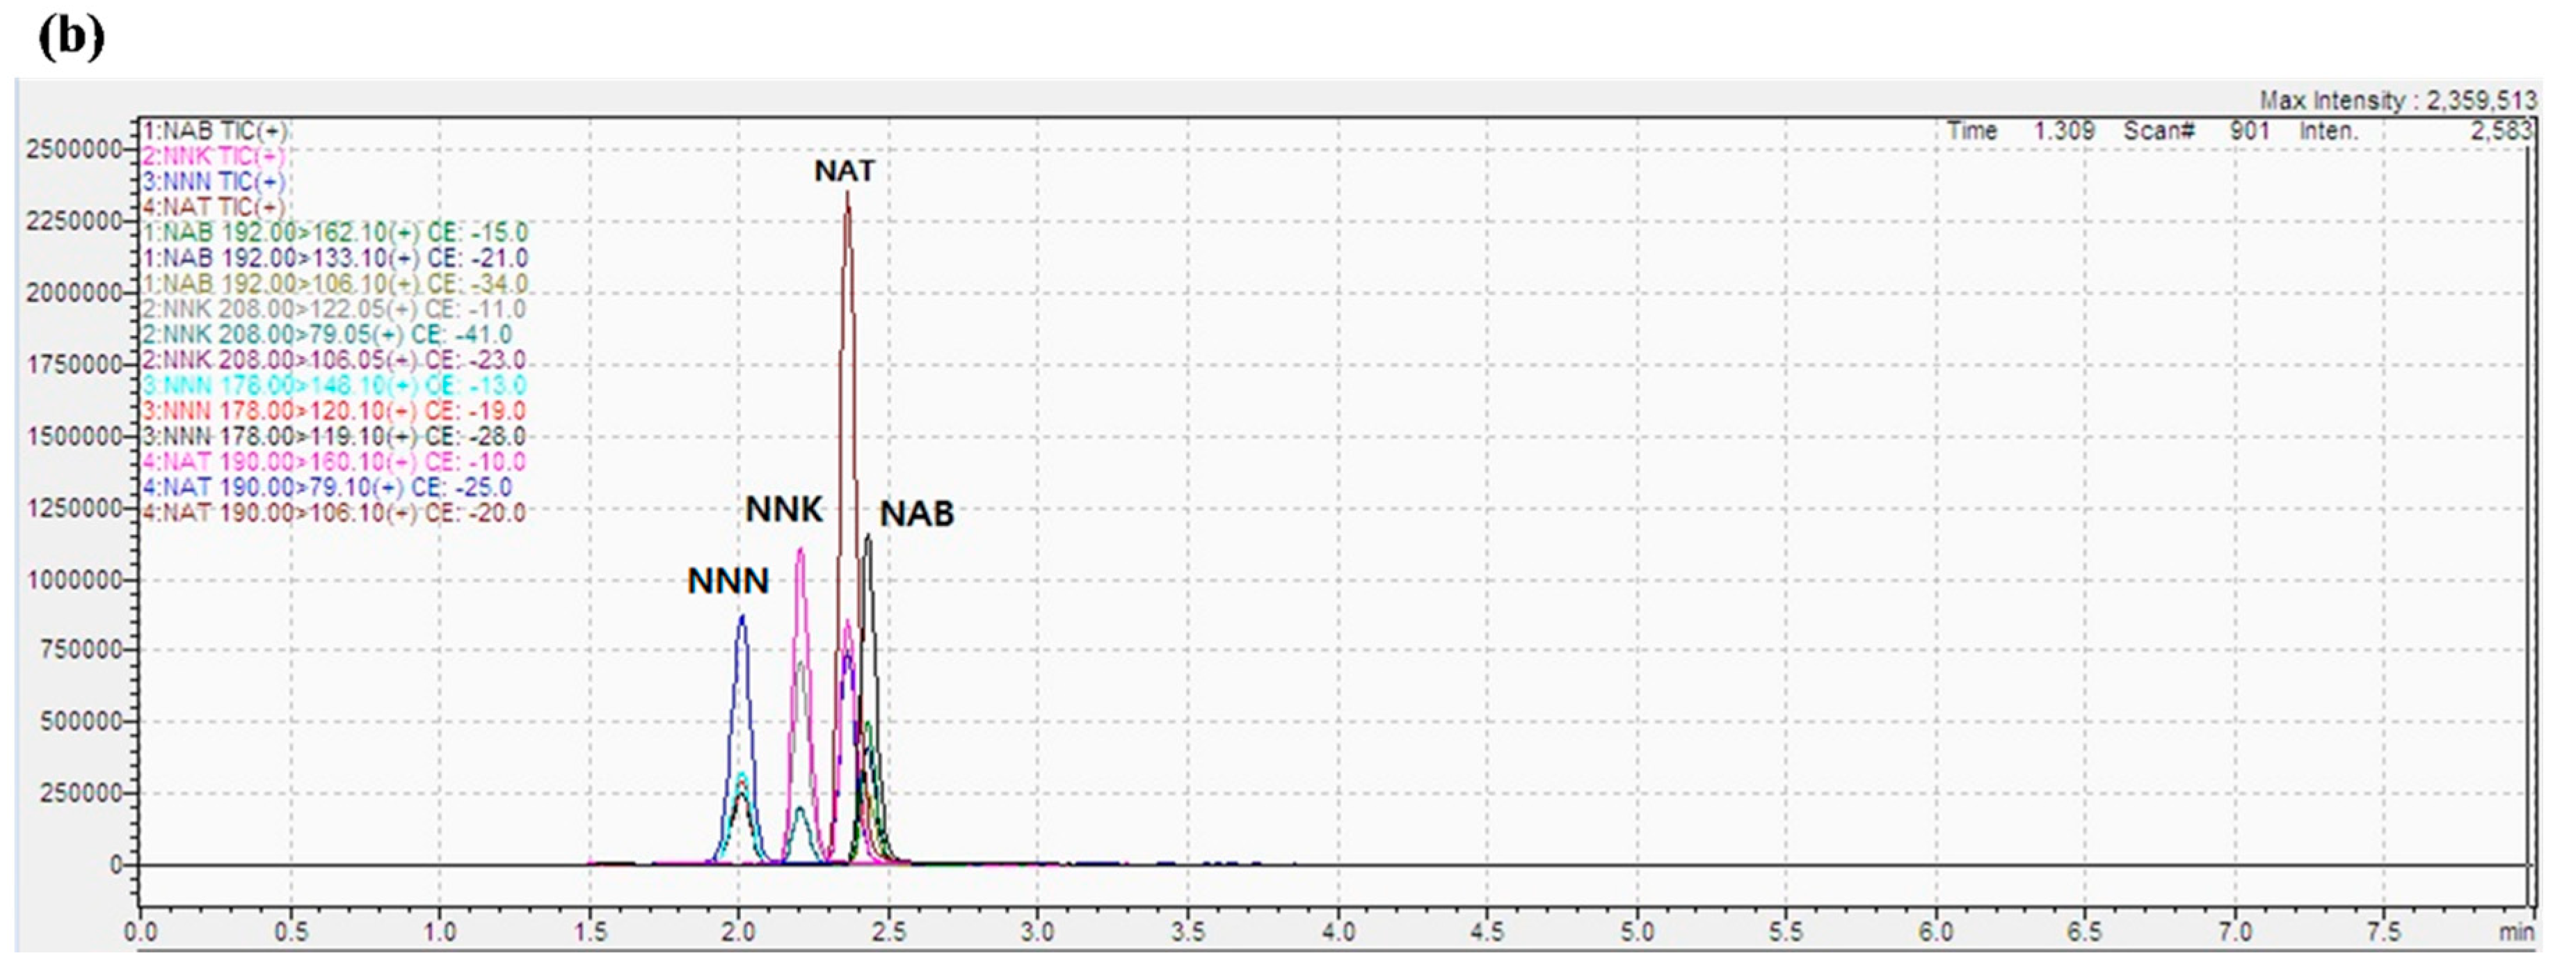Select the 1:NAB TIC(+) legend entry

coord(214,131)
